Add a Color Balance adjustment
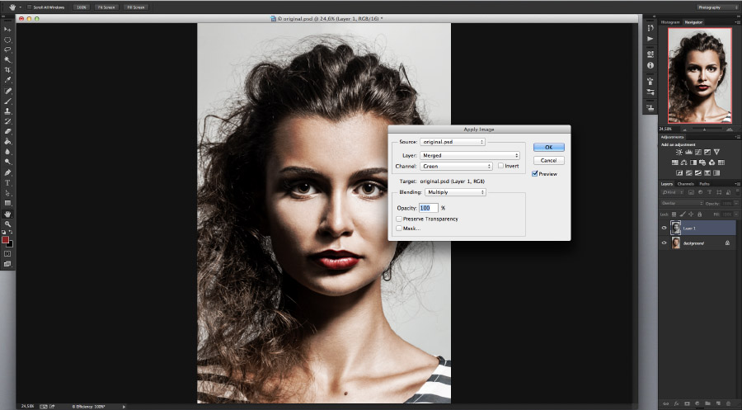Screen dimensions: 742x410 click(x=683, y=163)
